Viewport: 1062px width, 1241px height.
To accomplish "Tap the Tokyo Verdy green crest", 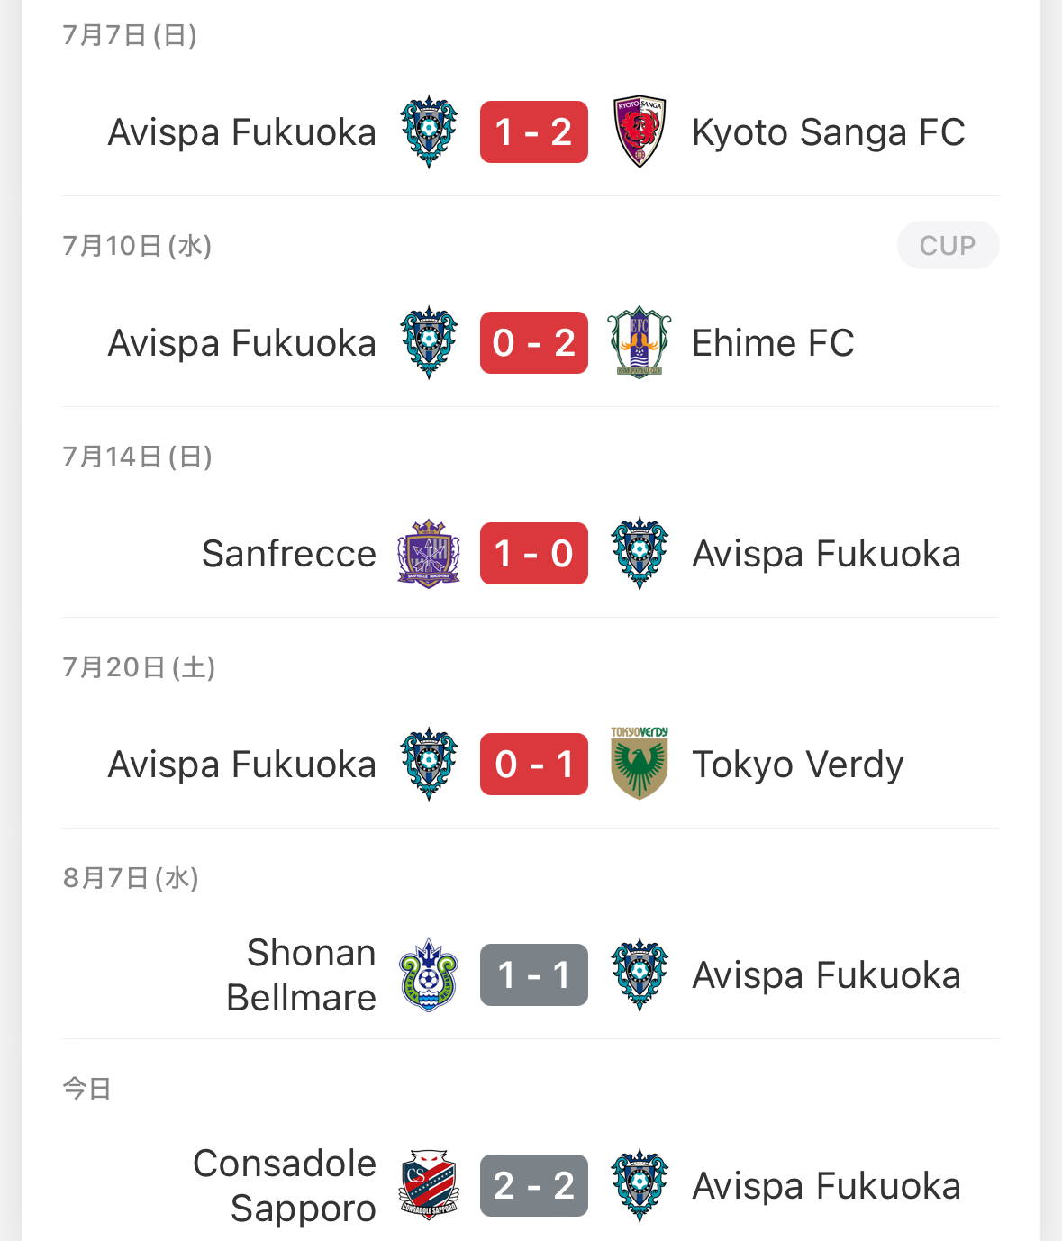I will [x=640, y=764].
